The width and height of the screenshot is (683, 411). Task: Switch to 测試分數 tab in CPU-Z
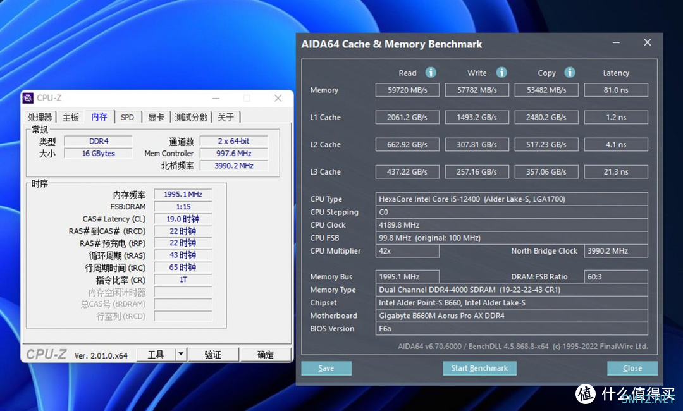[191, 117]
